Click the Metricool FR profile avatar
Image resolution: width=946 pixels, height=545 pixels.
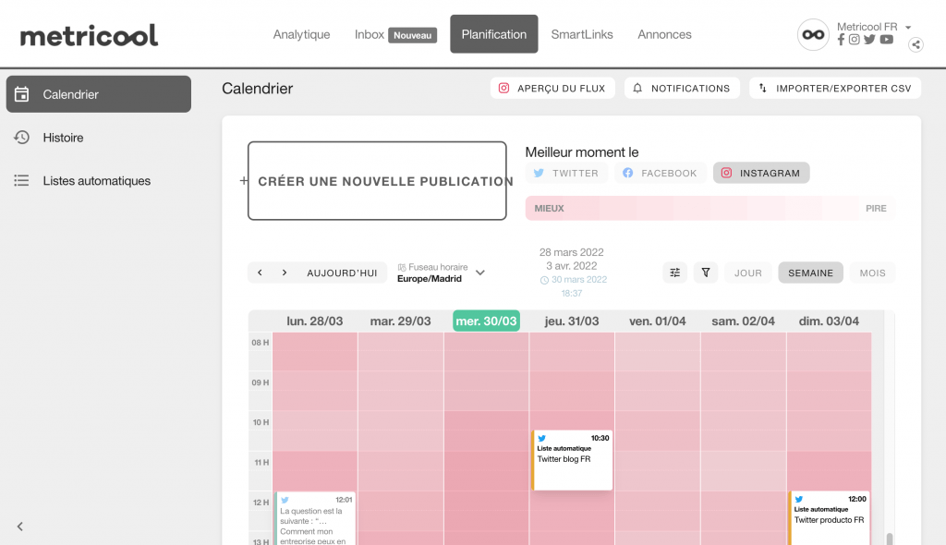point(813,34)
